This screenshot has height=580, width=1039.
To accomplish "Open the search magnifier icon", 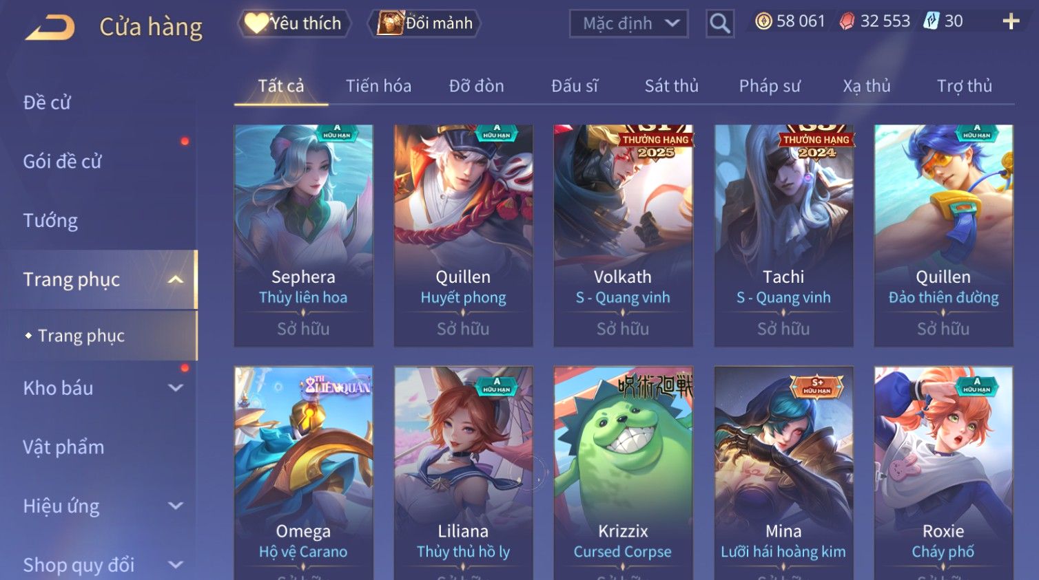I will point(720,23).
